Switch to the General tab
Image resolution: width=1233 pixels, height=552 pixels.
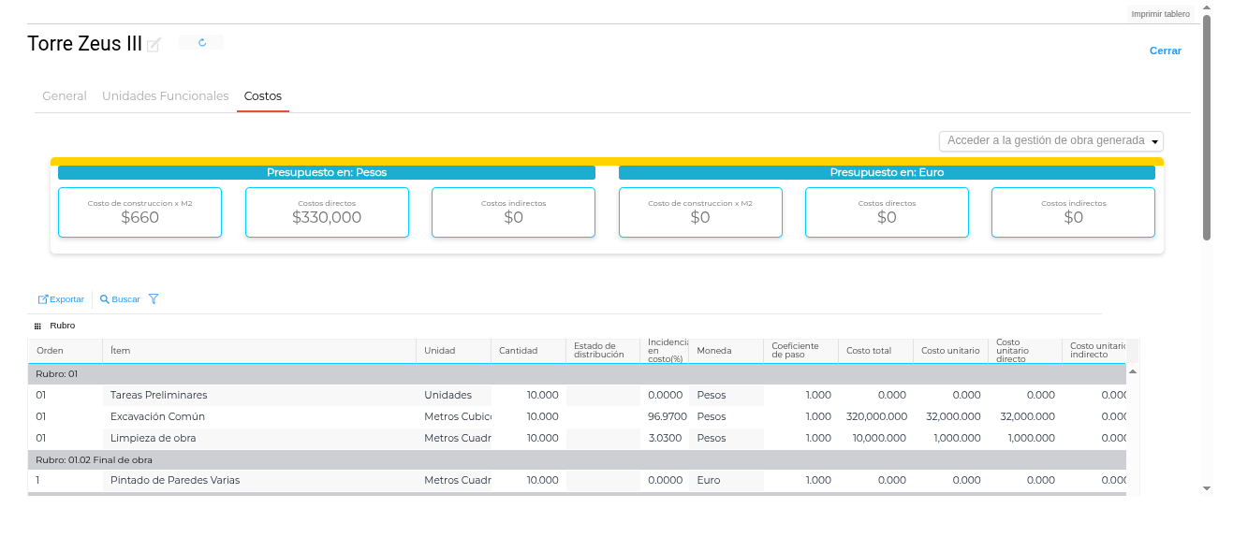click(65, 96)
